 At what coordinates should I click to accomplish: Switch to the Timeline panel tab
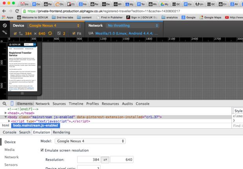76,104
